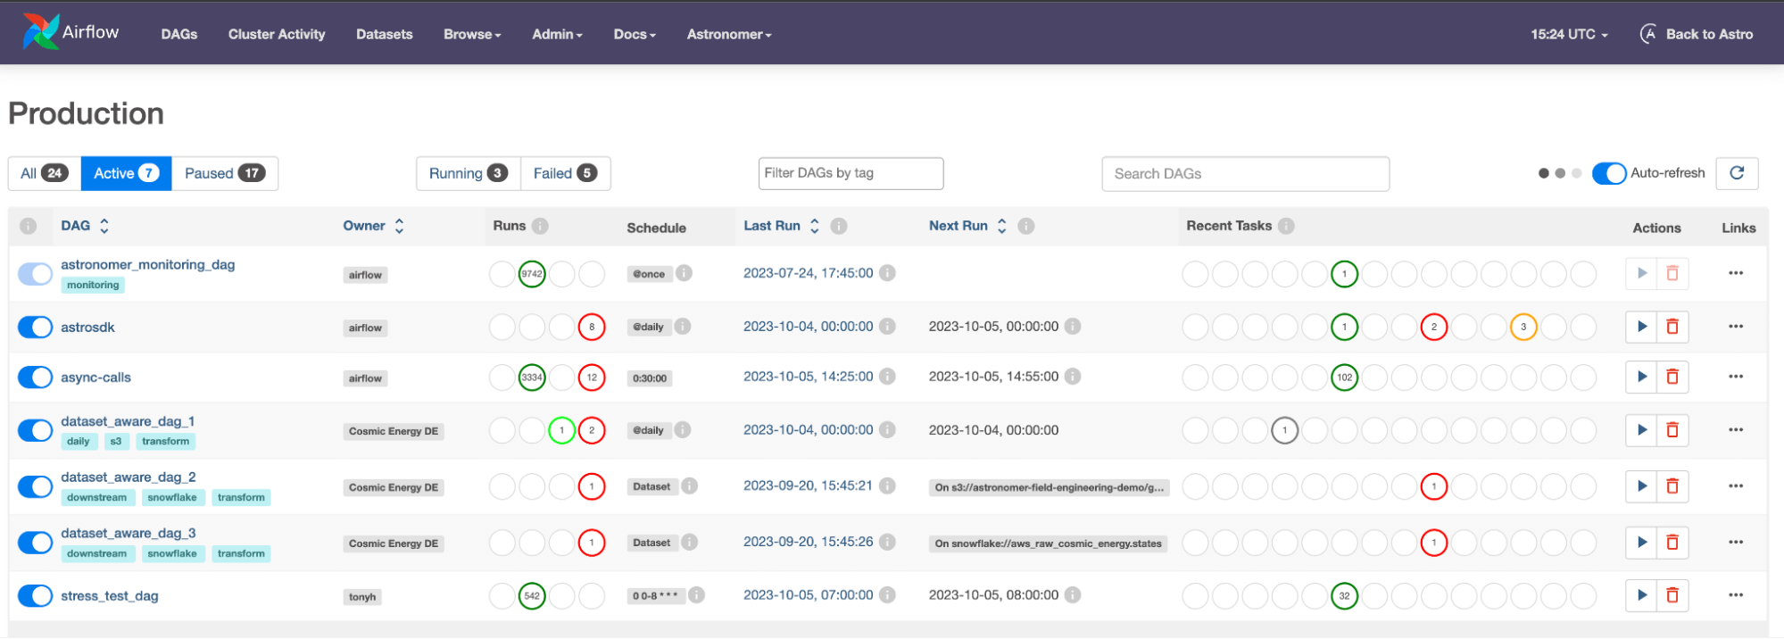Screen dimensions: 1784x639
Task: Click the refresh icon beside Auto-refresh
Action: click(1737, 173)
